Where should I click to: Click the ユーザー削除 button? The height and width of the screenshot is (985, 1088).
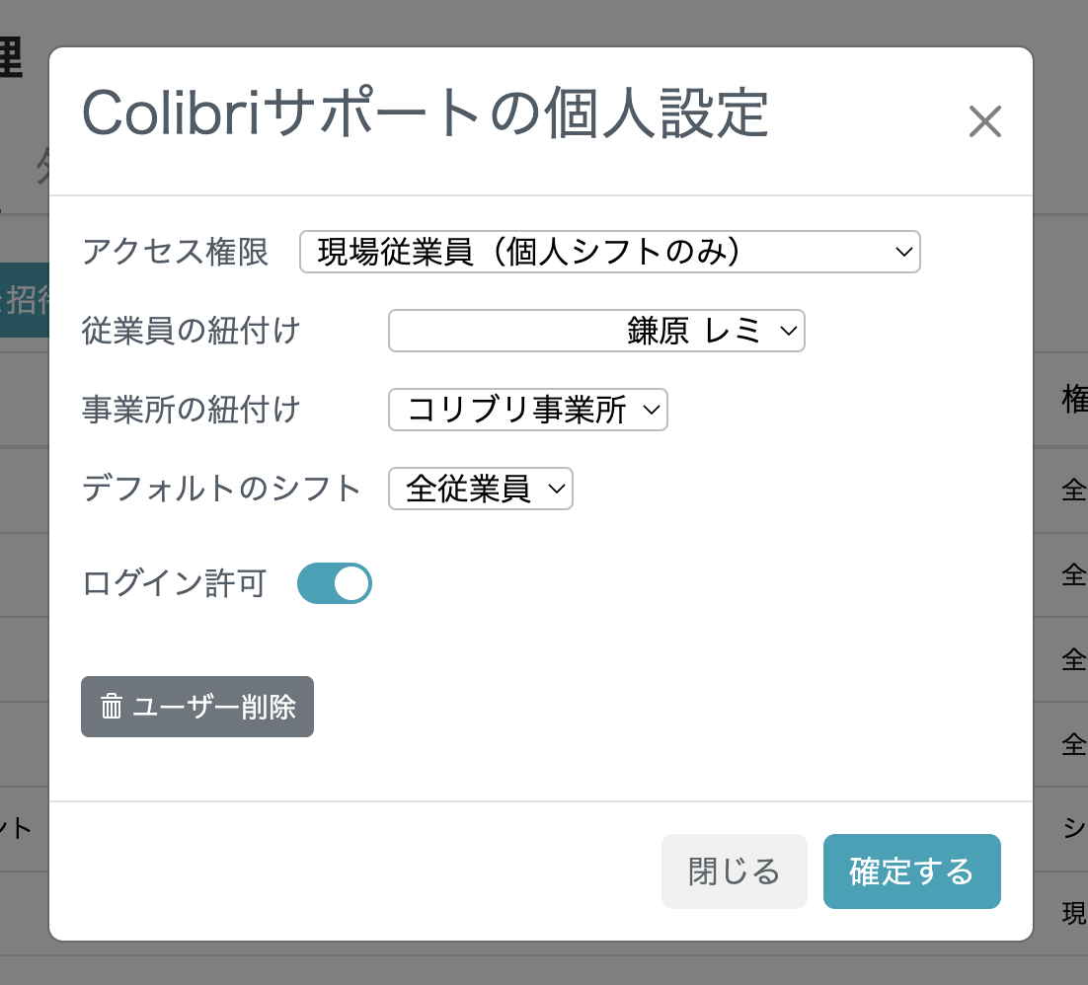[x=197, y=707]
